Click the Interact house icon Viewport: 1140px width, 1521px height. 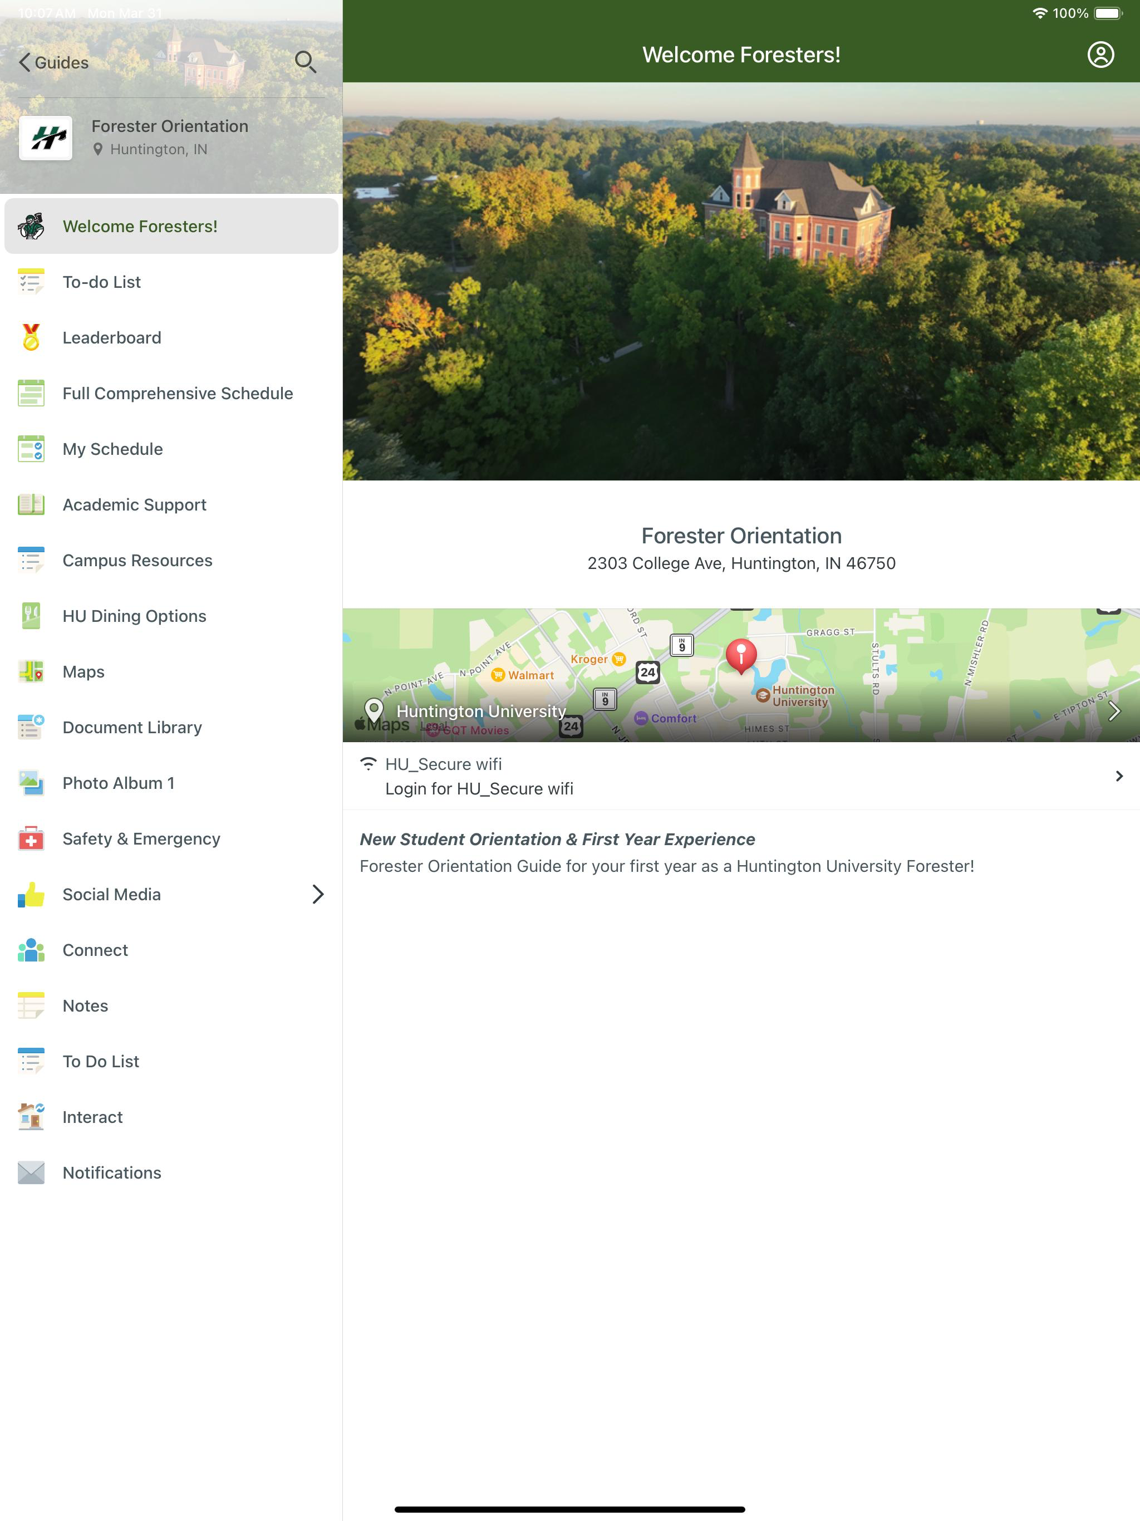click(x=31, y=1117)
